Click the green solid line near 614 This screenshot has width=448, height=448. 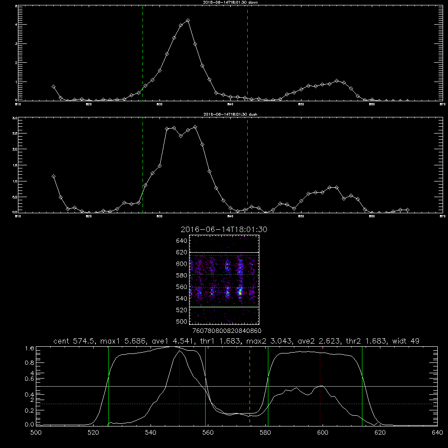[x=362, y=386]
